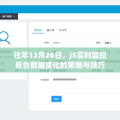The image size is (120, 120).
Task: Click the card icon beside 资料
Action: pos(36,30)
